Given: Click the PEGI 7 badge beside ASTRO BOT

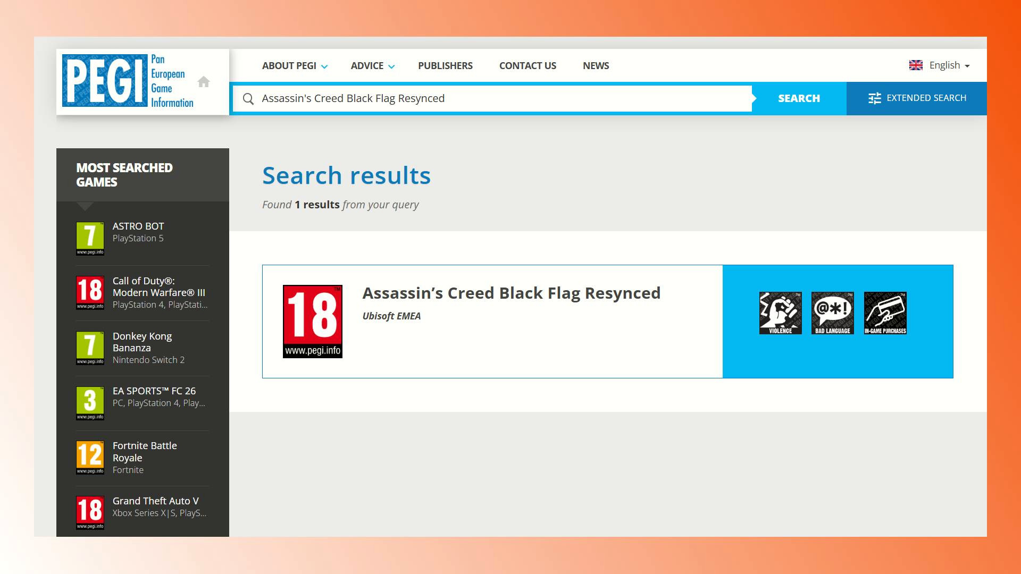Looking at the screenshot, I should [x=90, y=238].
